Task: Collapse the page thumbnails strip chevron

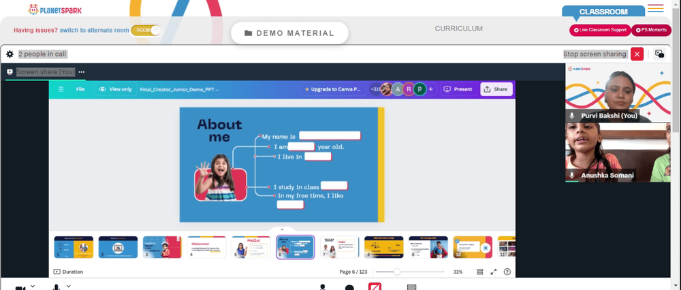Action: pos(282,229)
